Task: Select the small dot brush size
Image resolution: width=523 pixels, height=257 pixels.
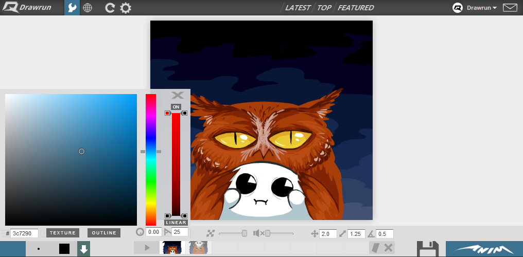Action: (x=39, y=249)
